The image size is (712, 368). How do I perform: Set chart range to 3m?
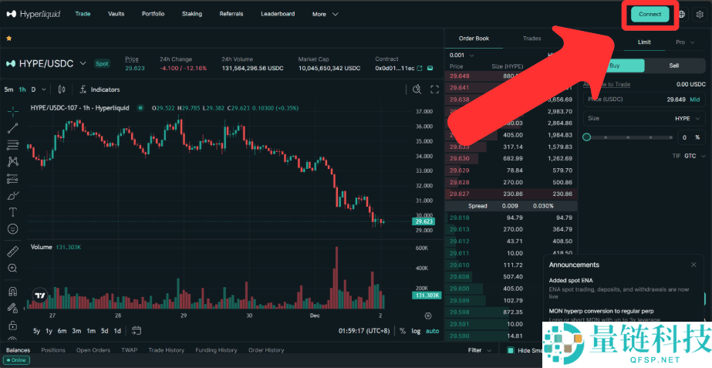click(x=76, y=331)
